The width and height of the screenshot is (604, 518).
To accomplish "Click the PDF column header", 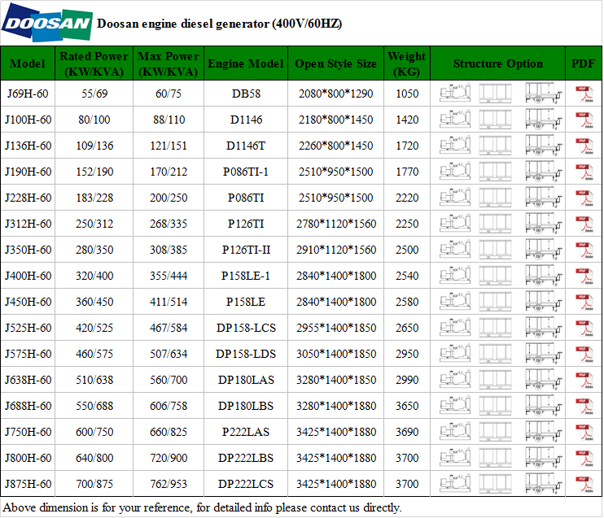I will point(583,63).
